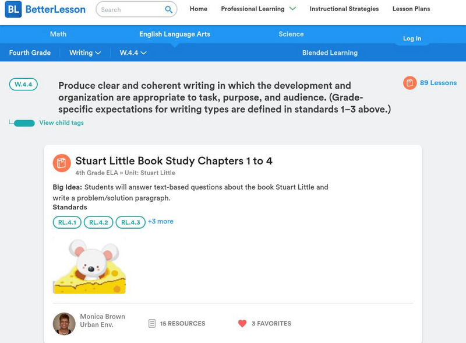466x343 pixels.
Task: Click the BetterLesson BL logo icon
Action: click(x=13, y=9)
